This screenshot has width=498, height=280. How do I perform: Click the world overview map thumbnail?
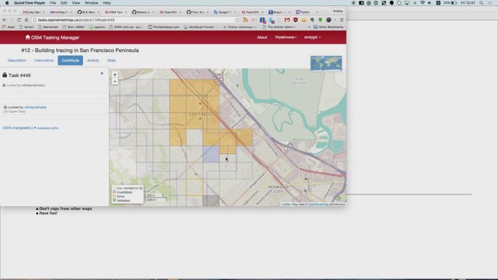click(326, 63)
